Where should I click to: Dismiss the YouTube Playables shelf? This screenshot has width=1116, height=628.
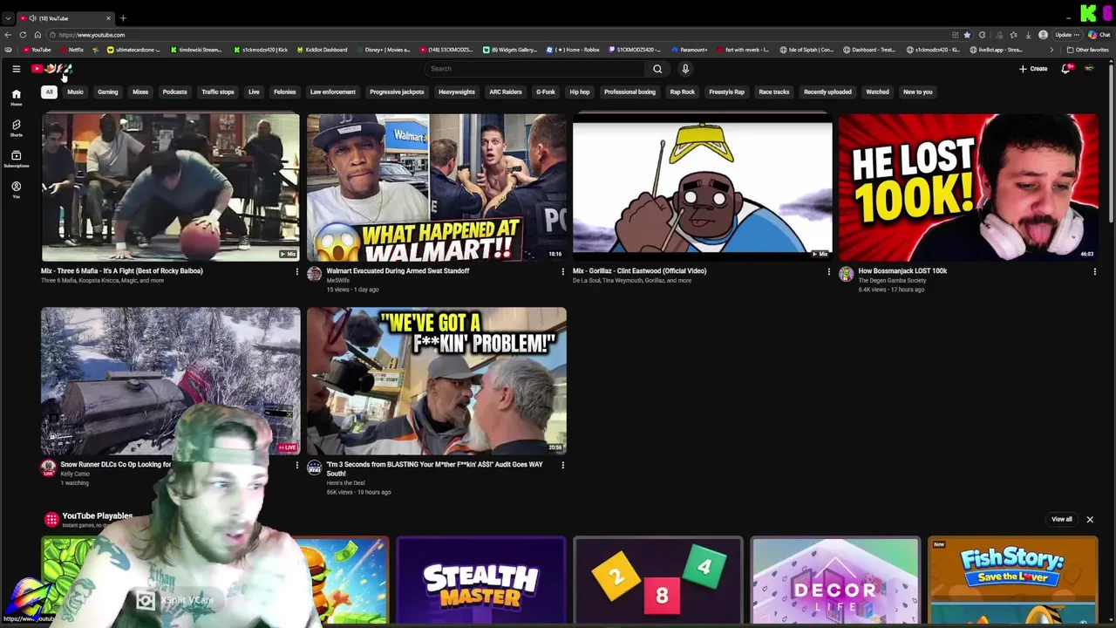pos(1090,520)
